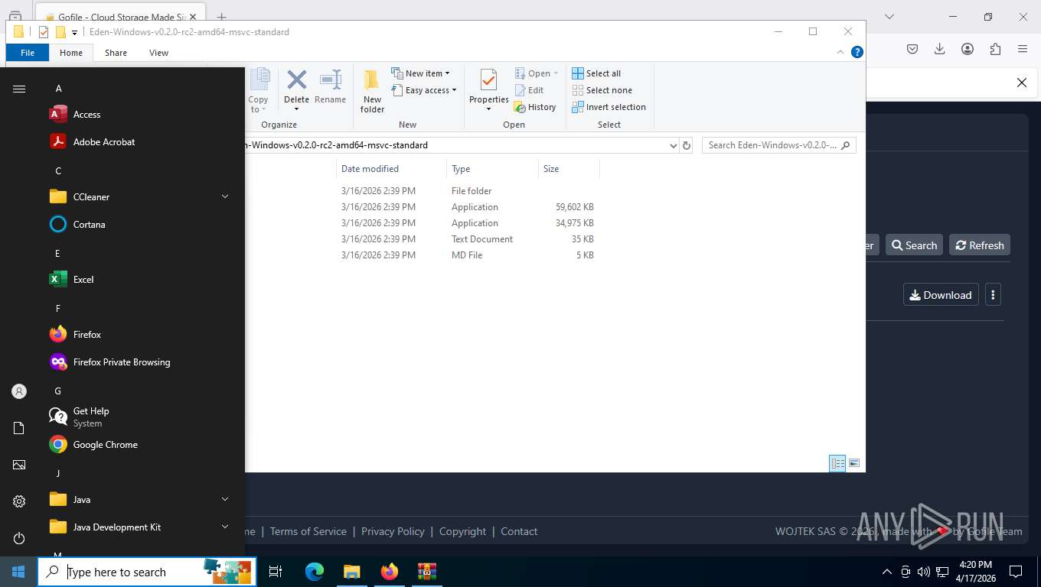Click Refresh button on Gofile page
Screen dimensions: 1041x587
(x=980, y=245)
